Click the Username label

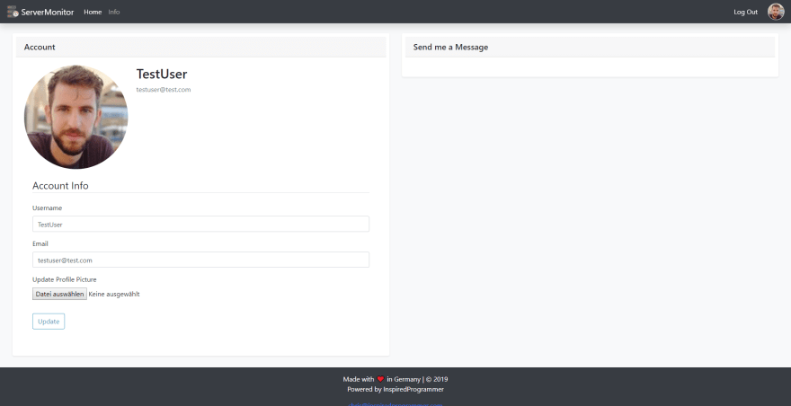pyautogui.click(x=47, y=207)
